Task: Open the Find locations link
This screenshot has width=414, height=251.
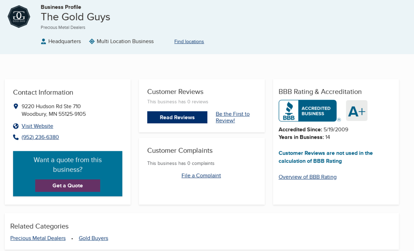Action: (x=189, y=42)
